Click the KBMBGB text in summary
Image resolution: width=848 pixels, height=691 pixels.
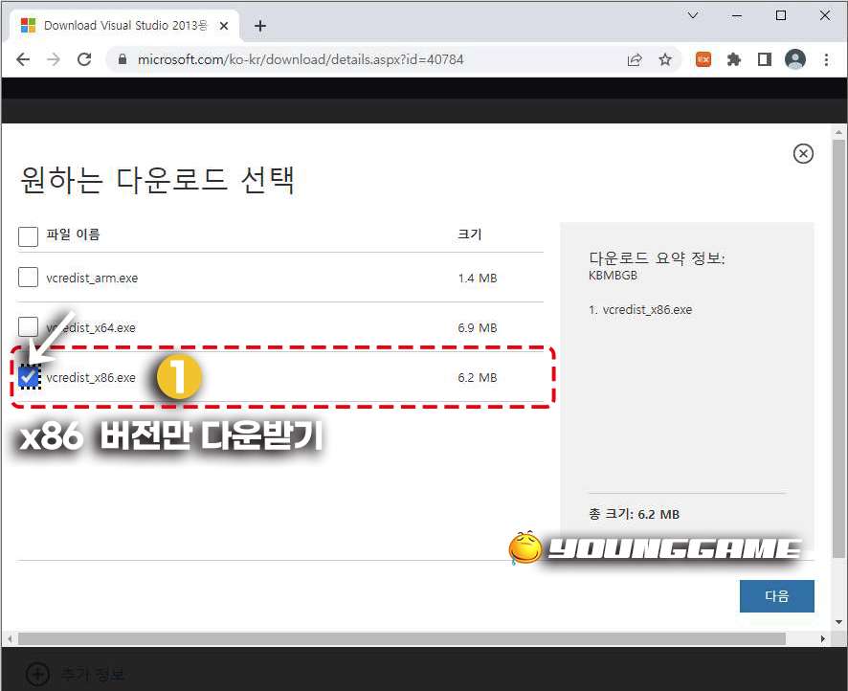coord(613,276)
